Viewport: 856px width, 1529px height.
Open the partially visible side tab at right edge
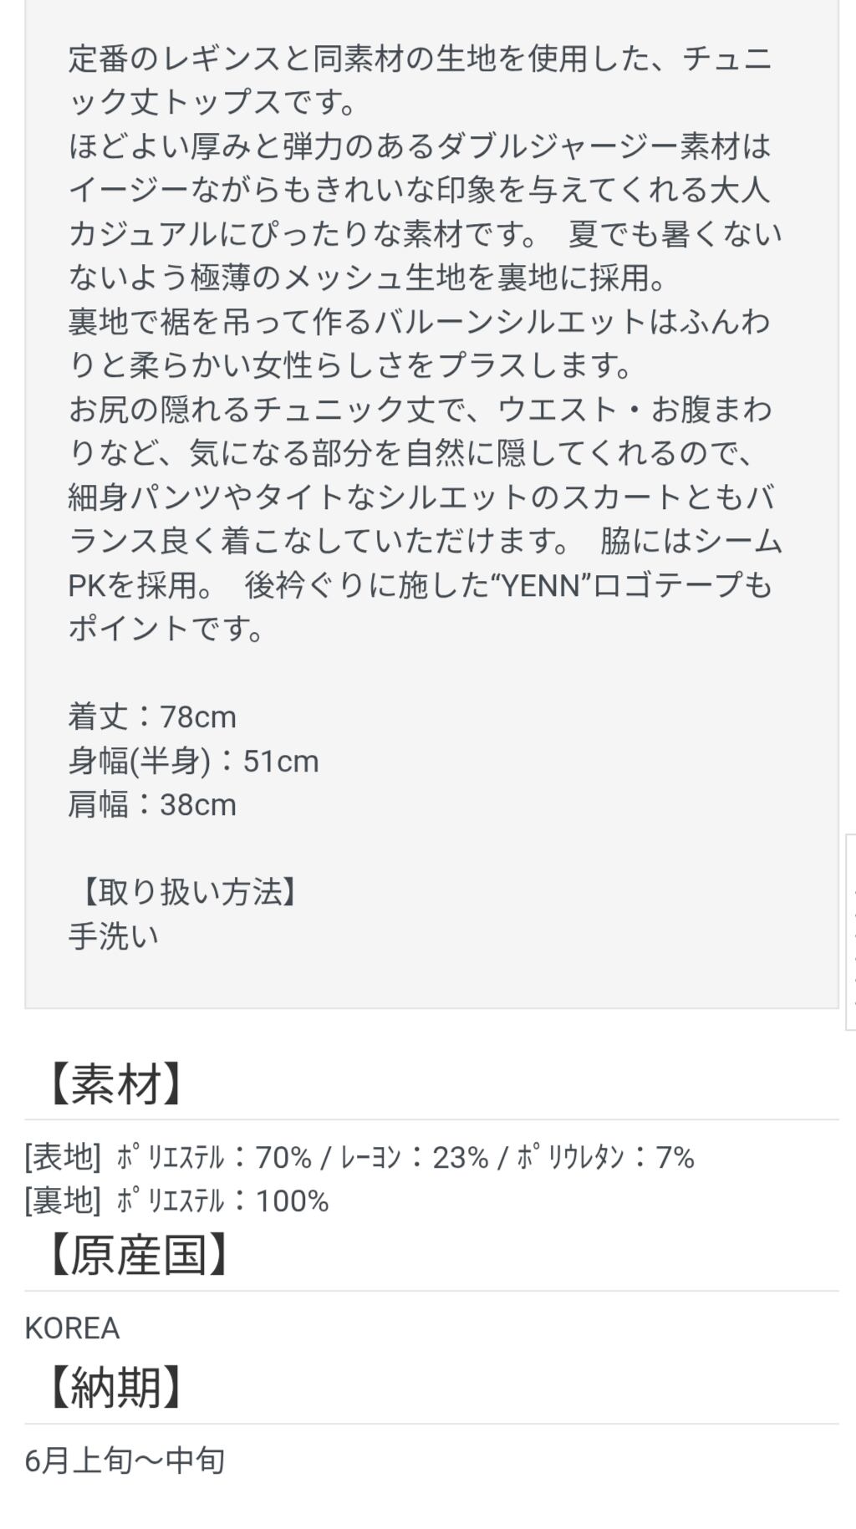[x=850, y=931]
